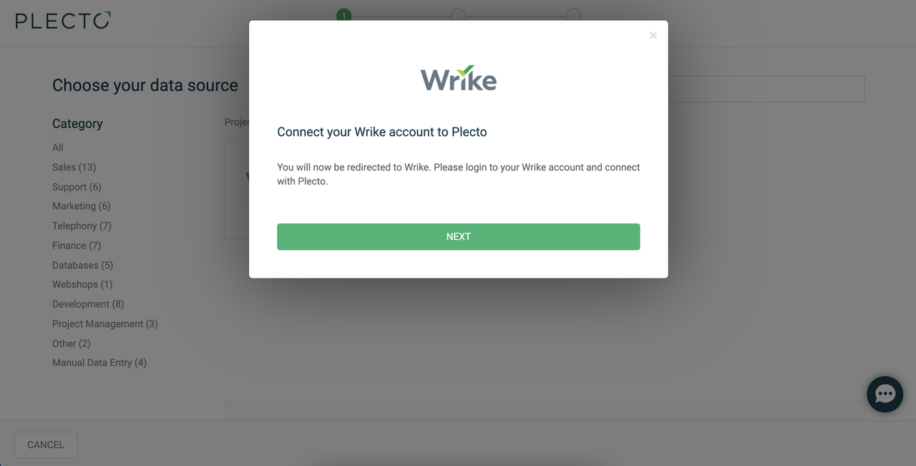This screenshot has width=916, height=466.
Task: Select the All category
Action: point(58,147)
